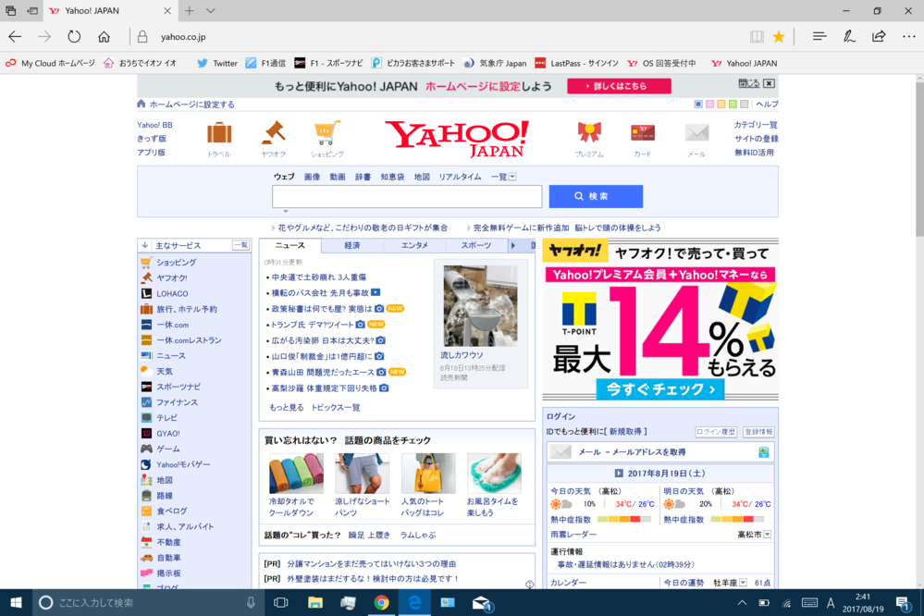Open Chrome from the taskbar
The height and width of the screenshot is (616, 924).
click(382, 602)
